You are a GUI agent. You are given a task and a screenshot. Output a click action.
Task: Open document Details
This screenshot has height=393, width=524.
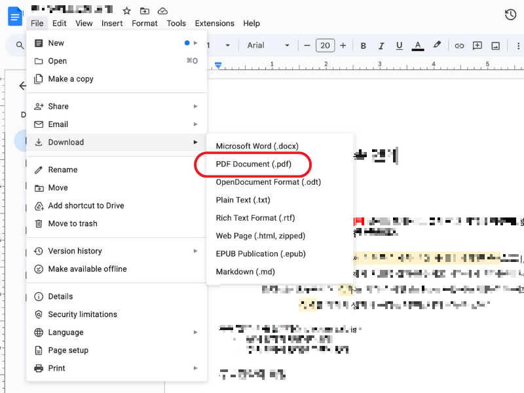tap(117, 297)
